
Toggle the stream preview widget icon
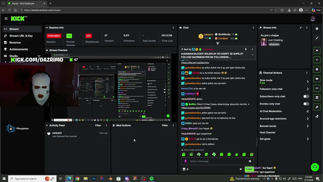pyautogui.click(x=317, y=50)
